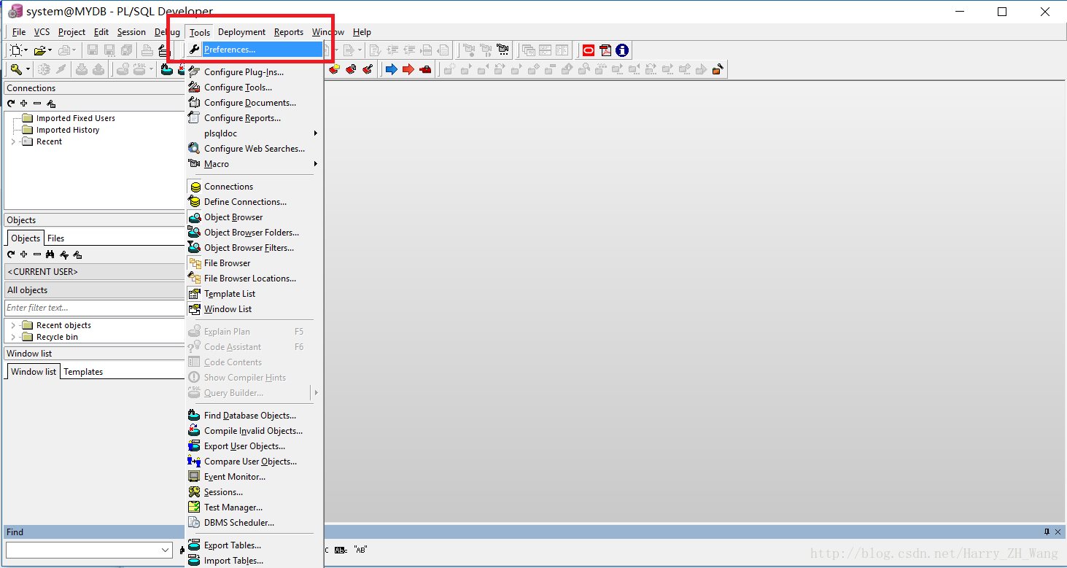The image size is (1067, 568).
Task: Click the Oracle red logo toolbar icon
Action: 589,50
